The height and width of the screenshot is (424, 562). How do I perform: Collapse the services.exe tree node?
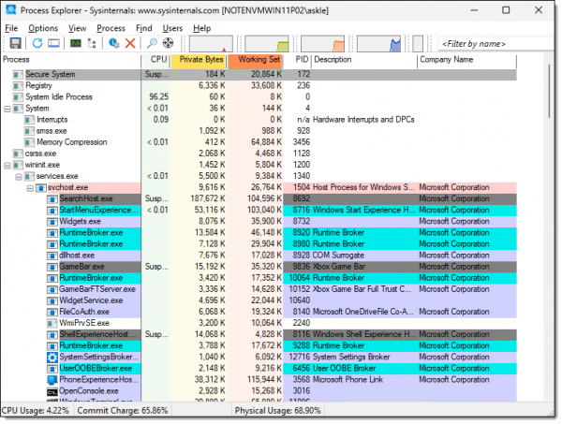19,177
